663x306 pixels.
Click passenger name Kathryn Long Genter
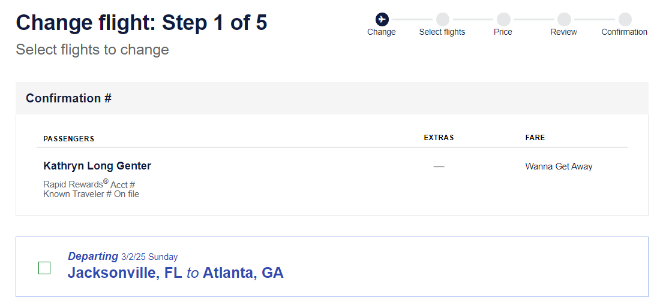[97, 166]
